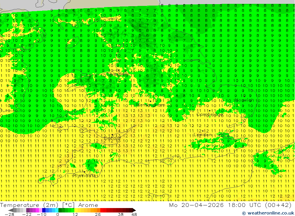Image resolution: width=295 pixels, height=216 pixels.
Task: Click the 12 legend label
Action: pyautogui.click(x=75, y=215)
